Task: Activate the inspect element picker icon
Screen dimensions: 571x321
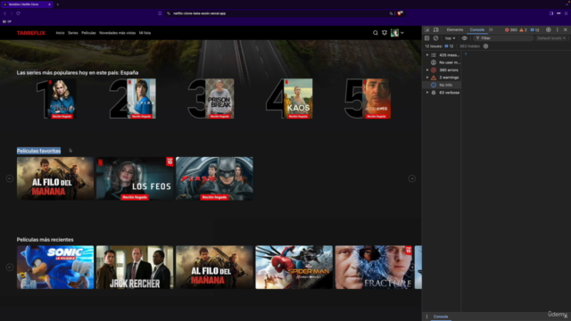Action: 427,29
